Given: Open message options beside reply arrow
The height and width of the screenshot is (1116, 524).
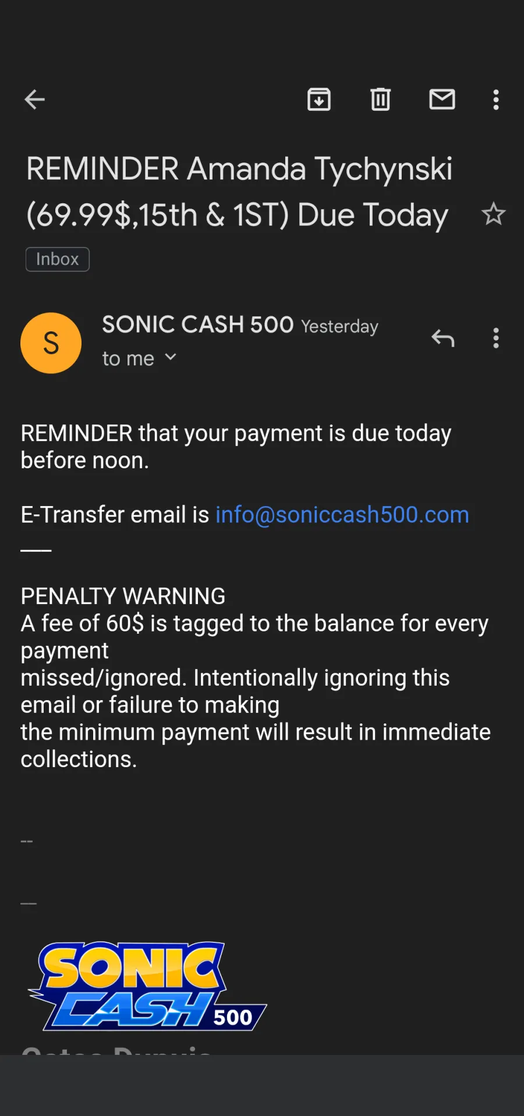Looking at the screenshot, I should point(496,338).
